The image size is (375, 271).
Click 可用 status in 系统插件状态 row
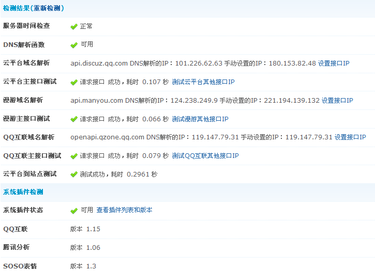point(87,210)
